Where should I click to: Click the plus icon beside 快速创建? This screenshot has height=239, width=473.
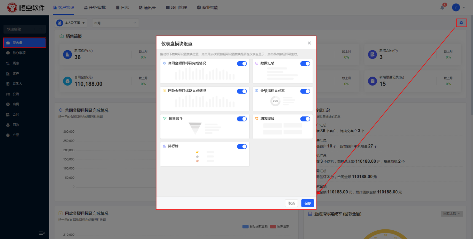coord(41,29)
